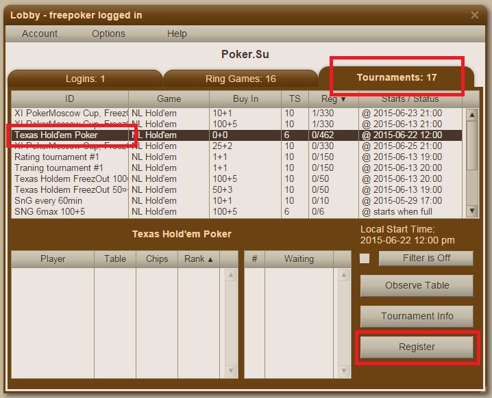The width and height of the screenshot is (492, 398).
Task: Open the Help menu
Action: click(177, 34)
